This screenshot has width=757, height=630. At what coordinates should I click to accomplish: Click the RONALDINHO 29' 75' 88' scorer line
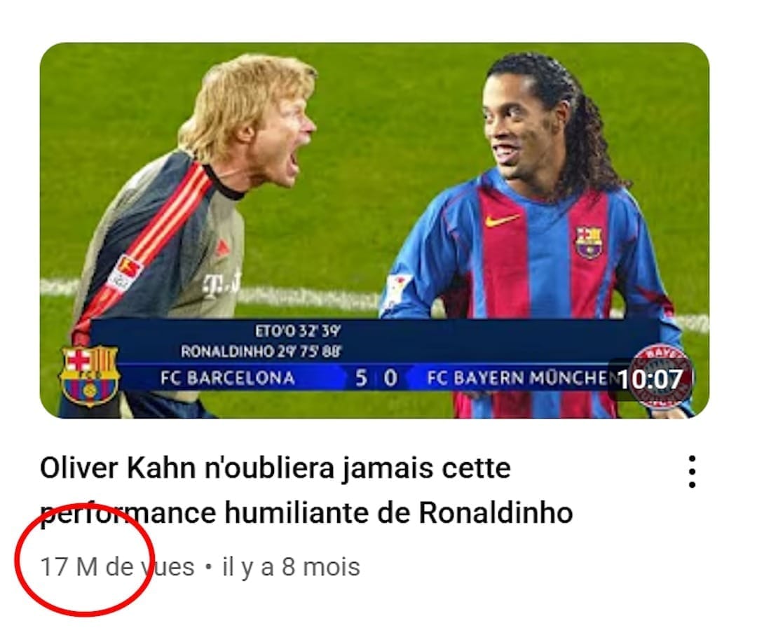tap(261, 351)
